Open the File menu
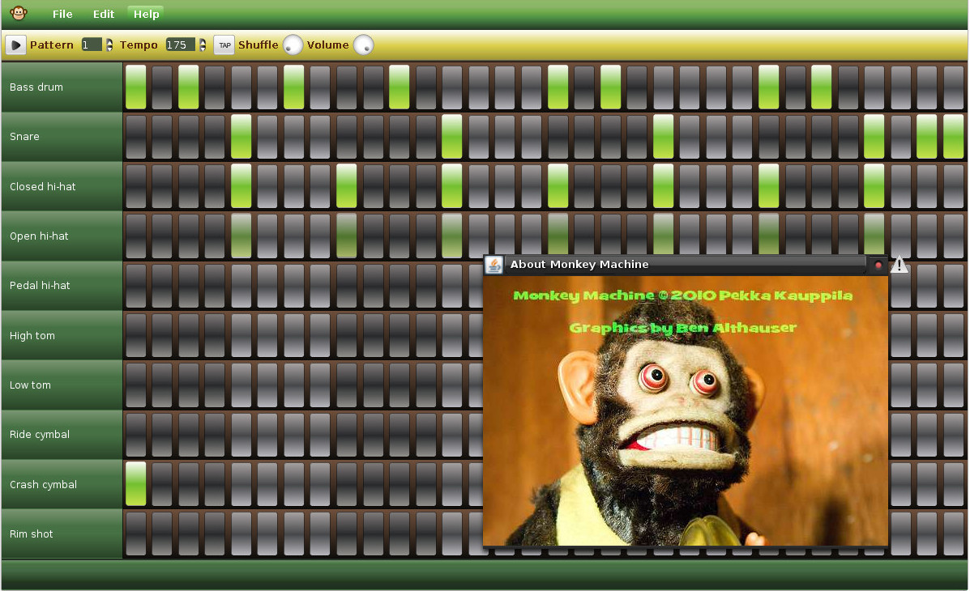 [x=62, y=14]
